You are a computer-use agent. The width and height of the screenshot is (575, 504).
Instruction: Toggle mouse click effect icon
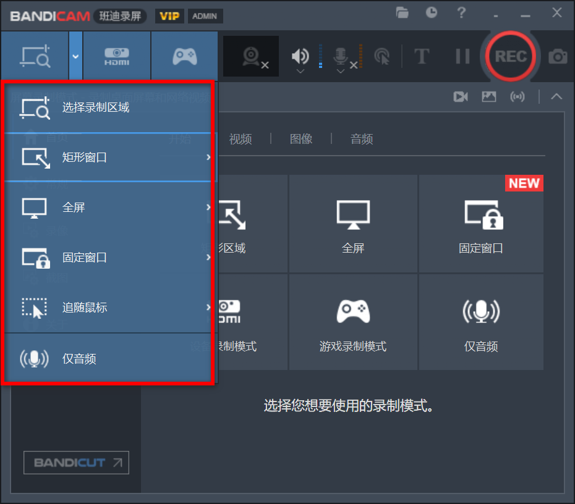click(381, 56)
